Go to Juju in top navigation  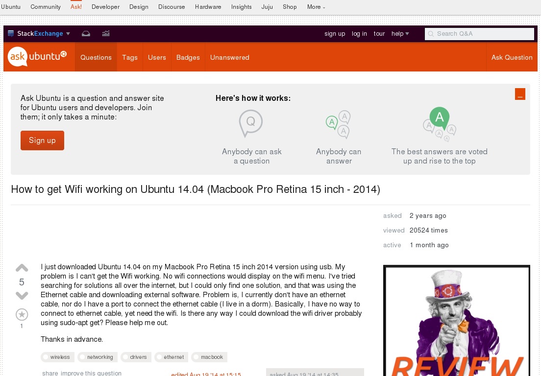point(267,7)
